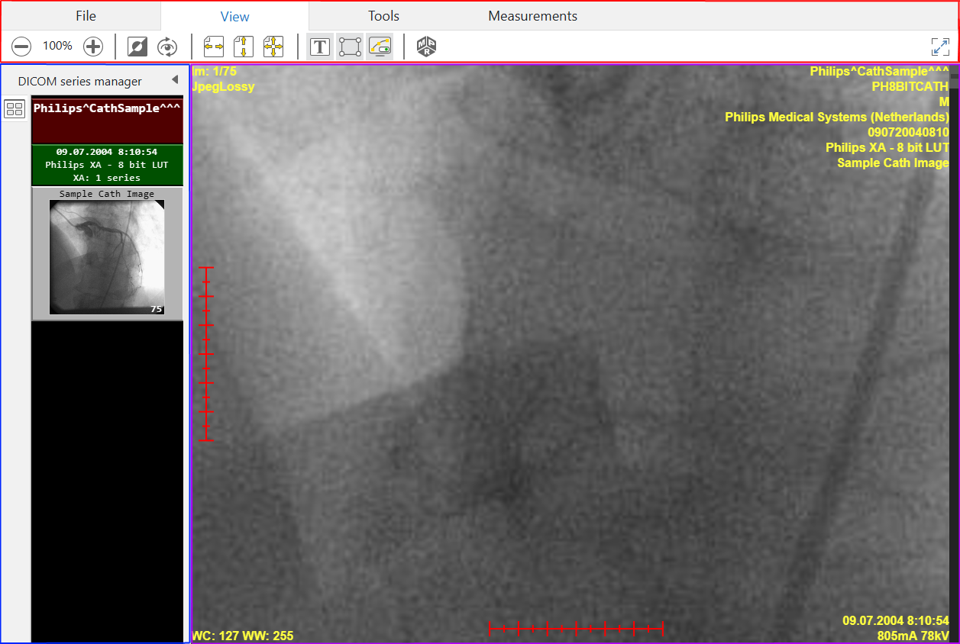The width and height of the screenshot is (960, 644).
Task: Click the 090720040810 overlay text
Action: pos(909,133)
